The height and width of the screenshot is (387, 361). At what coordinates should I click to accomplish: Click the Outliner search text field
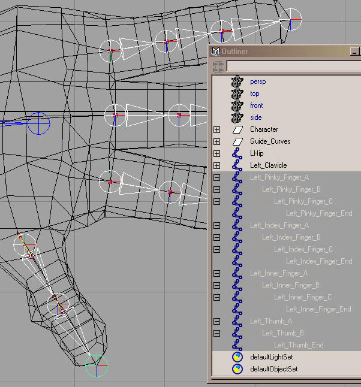tap(293, 65)
